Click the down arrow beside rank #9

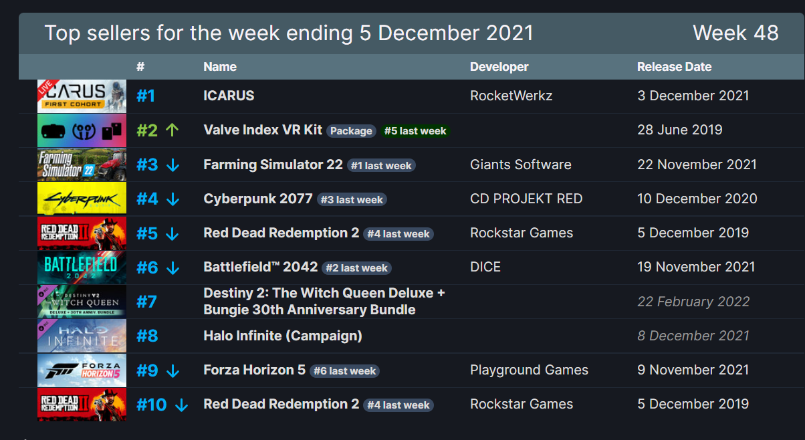coord(172,370)
